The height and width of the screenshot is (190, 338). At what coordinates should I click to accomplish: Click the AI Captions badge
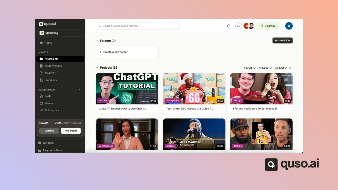172,101
